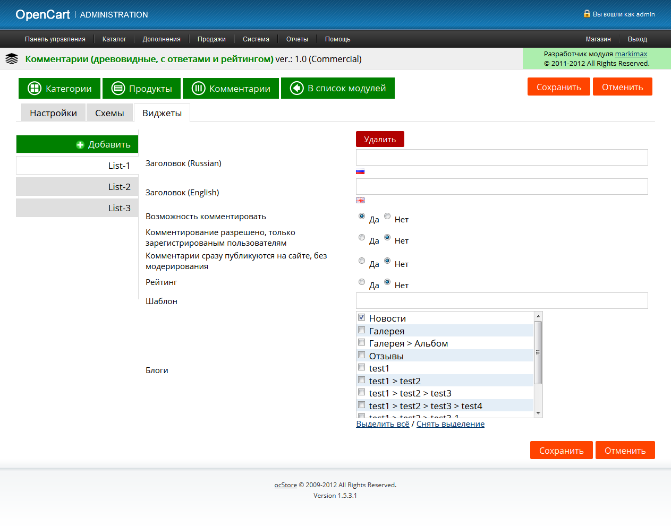Click Выход to log out

pyautogui.click(x=638, y=39)
